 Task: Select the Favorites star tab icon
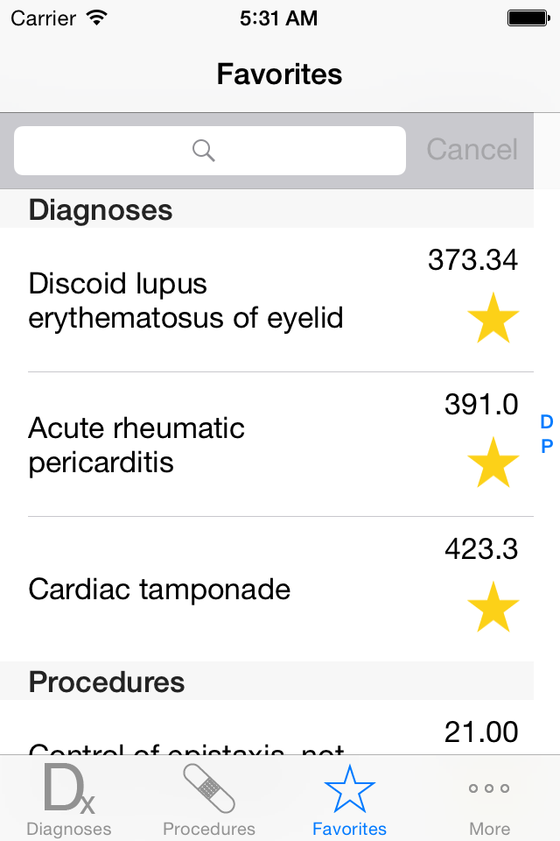[349, 788]
